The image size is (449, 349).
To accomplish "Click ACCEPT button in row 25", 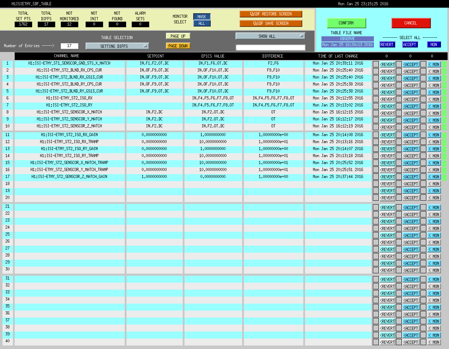I will [411, 236].
